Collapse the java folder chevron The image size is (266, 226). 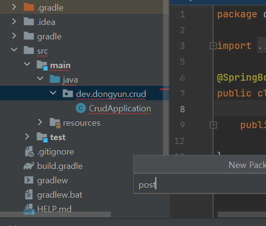tap(40, 78)
